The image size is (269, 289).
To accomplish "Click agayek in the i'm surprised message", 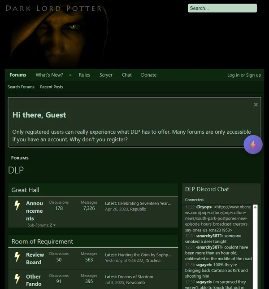I will click(204, 282).
